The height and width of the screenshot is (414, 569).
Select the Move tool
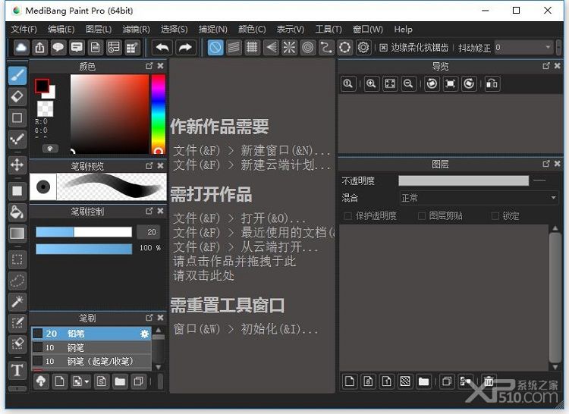click(17, 165)
